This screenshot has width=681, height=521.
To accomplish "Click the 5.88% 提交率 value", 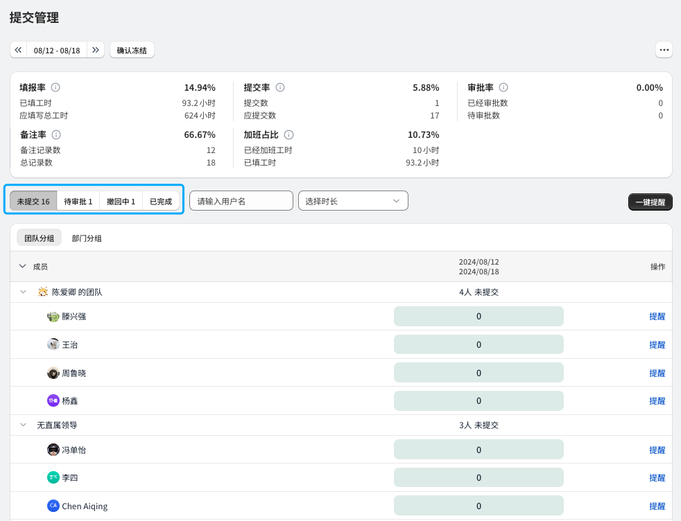I will 426,87.
